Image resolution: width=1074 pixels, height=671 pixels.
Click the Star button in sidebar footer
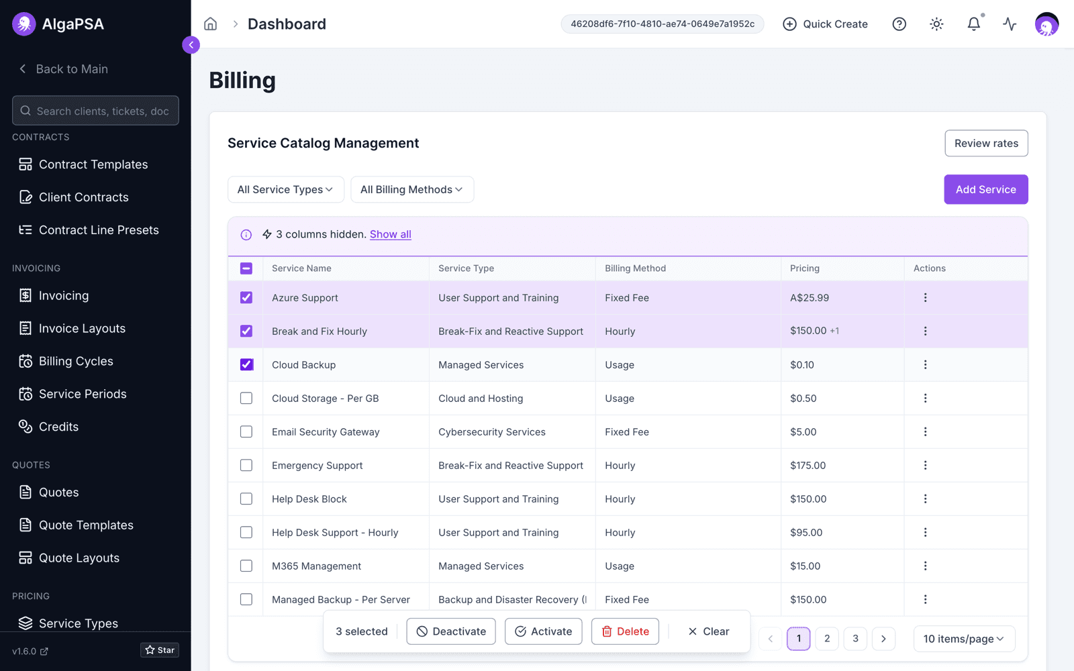click(160, 650)
